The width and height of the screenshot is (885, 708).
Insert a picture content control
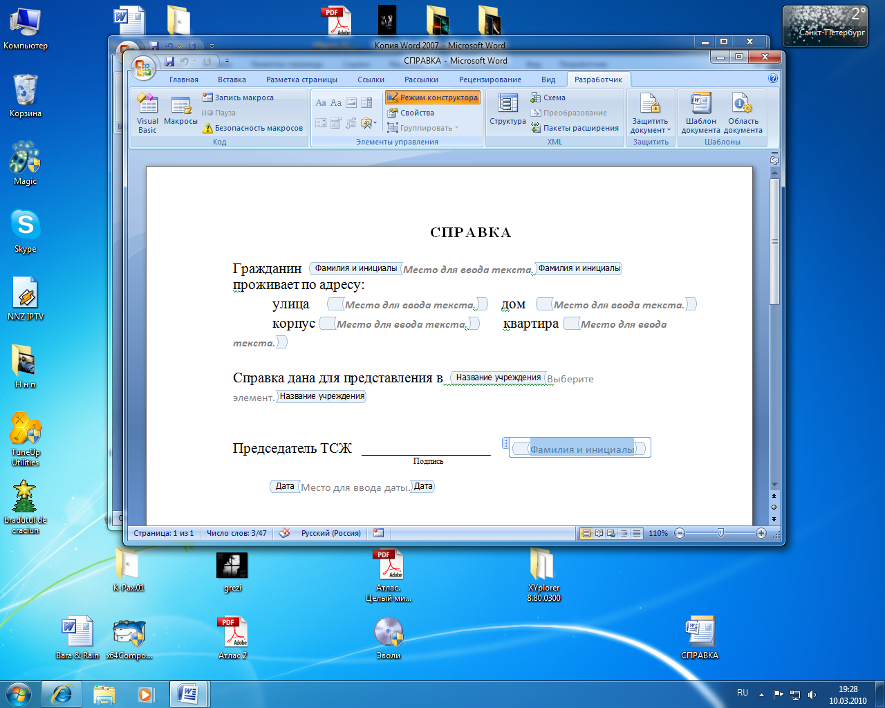(351, 103)
